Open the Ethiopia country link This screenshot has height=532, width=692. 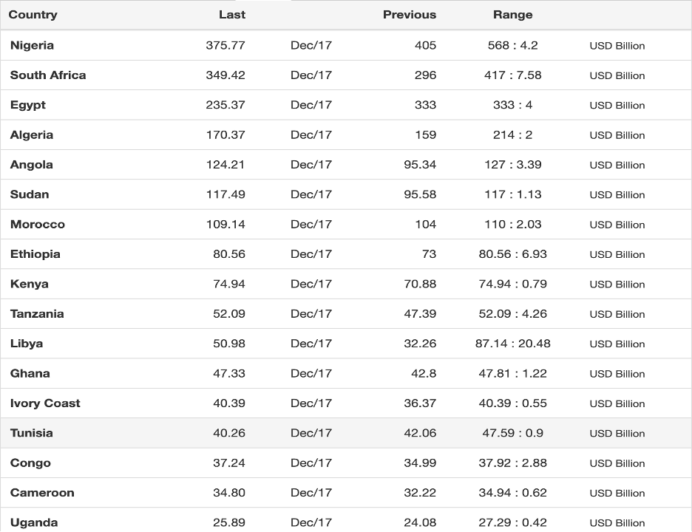pyautogui.click(x=35, y=254)
